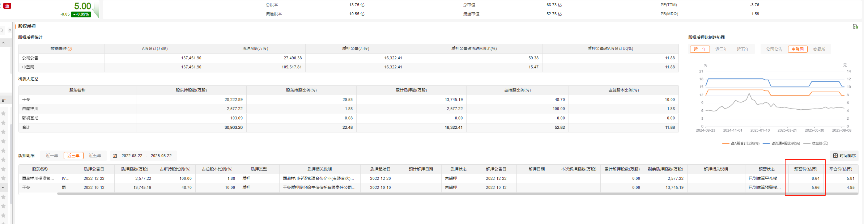
Task: Click the 解押公告日 column header
Action: (496, 169)
